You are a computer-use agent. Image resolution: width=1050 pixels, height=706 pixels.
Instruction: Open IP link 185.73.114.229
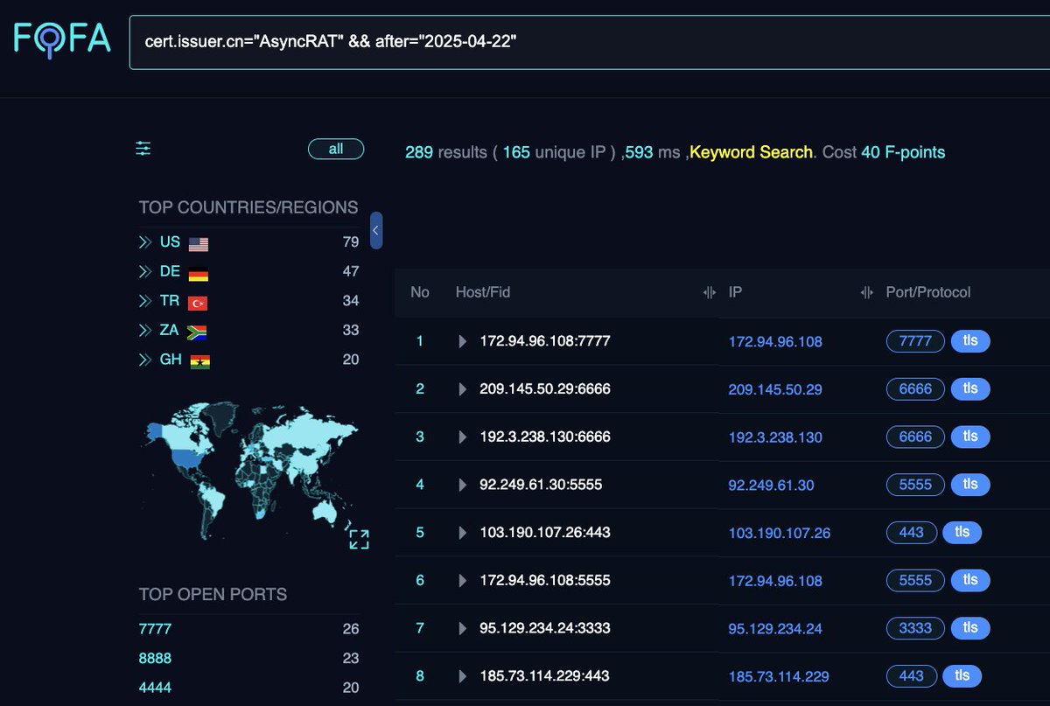click(x=779, y=676)
